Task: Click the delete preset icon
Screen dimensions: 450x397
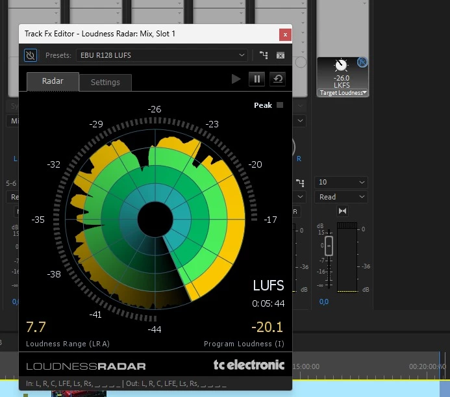Action: (x=281, y=55)
